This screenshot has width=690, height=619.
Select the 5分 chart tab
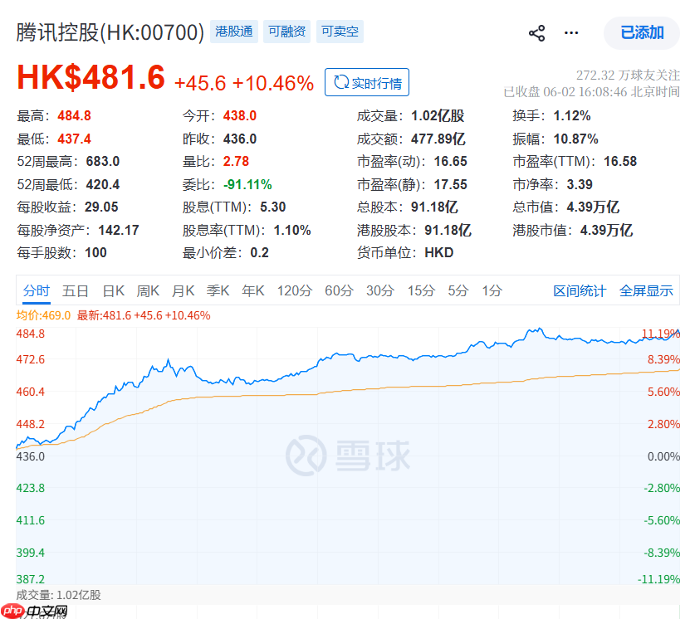tap(458, 290)
